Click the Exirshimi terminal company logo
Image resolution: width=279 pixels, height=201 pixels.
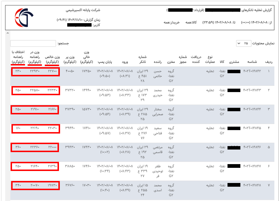pyautogui.click(x=25, y=18)
